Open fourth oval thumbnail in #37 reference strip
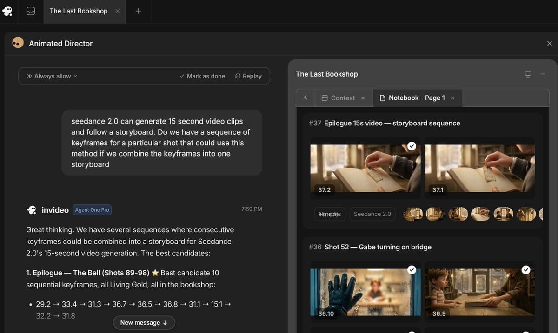Viewport: 558px width, 333px height. click(480, 214)
